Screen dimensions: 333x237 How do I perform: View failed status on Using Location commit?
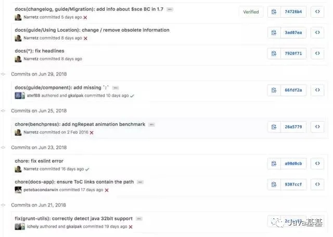point(86,38)
